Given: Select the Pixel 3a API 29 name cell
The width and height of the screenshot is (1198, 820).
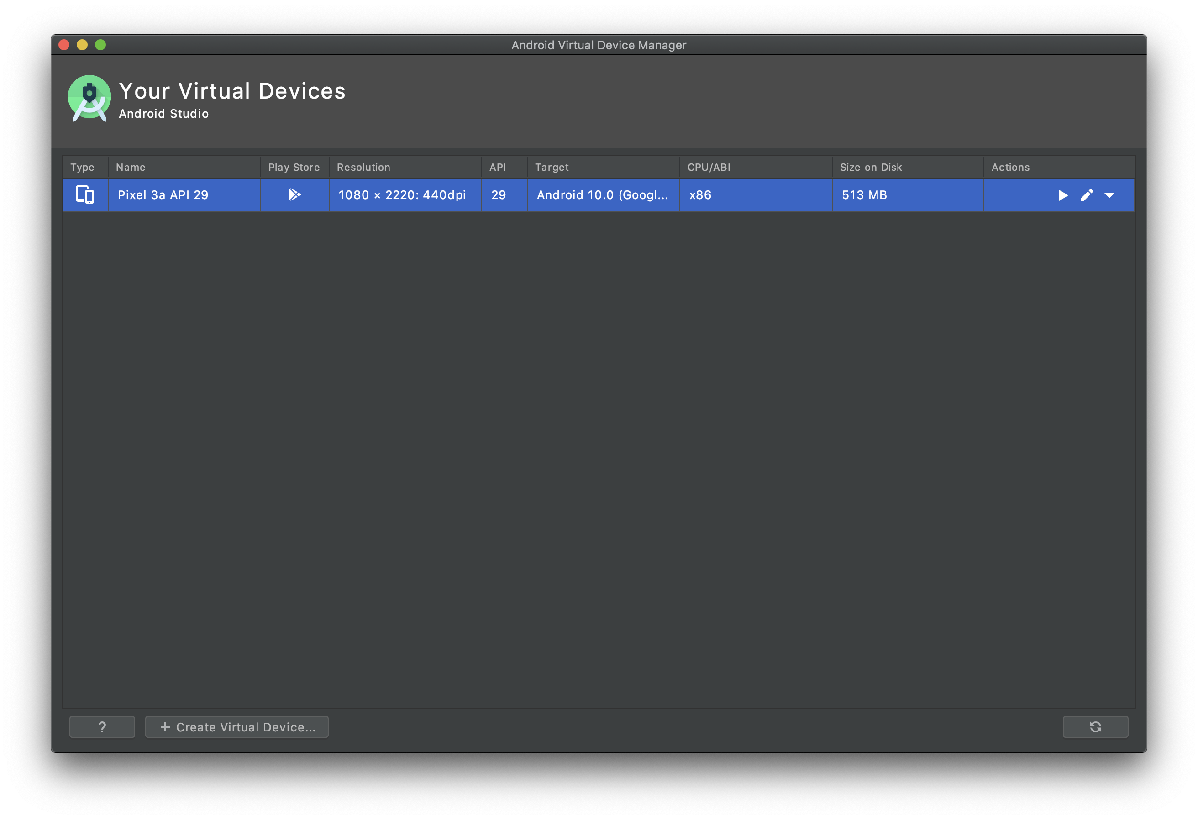Looking at the screenshot, I should coord(163,195).
